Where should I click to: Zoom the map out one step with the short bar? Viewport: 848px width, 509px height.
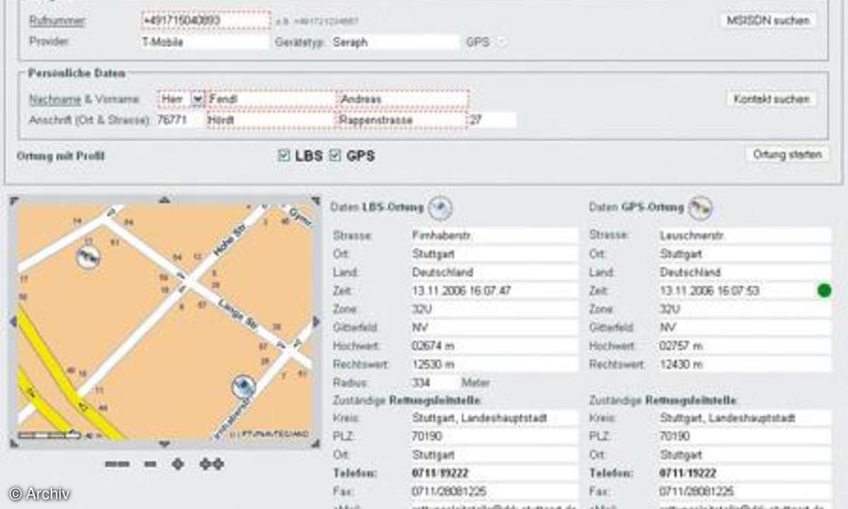pos(150,464)
